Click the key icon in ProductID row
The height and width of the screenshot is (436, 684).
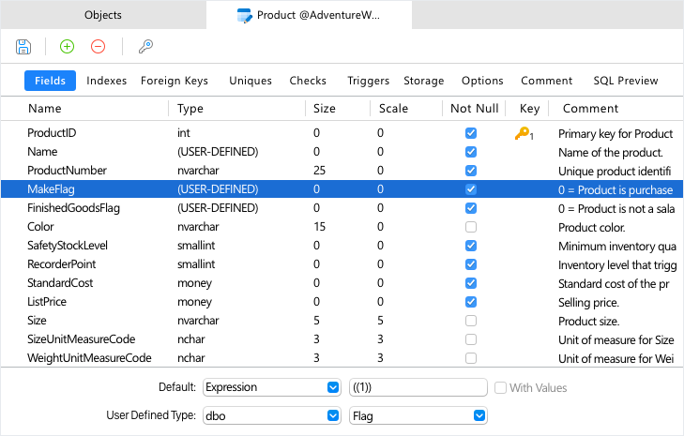[523, 134]
